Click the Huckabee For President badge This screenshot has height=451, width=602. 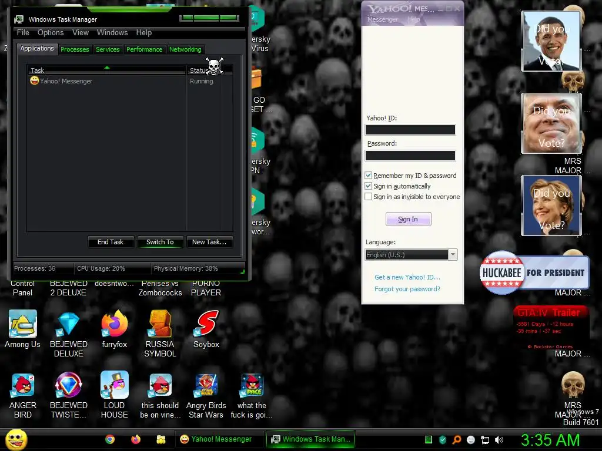coord(534,272)
